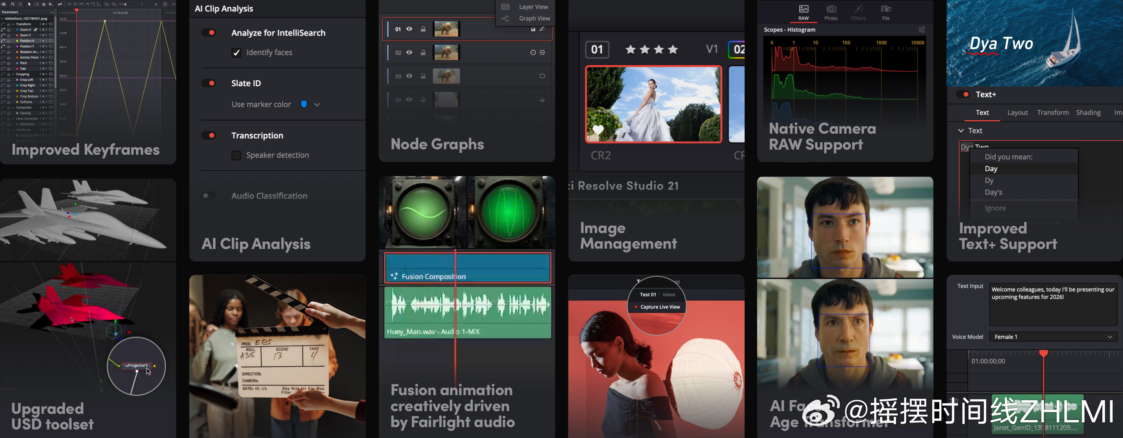
Task: Click the lock icon on Transform row
Action: pos(8,25)
